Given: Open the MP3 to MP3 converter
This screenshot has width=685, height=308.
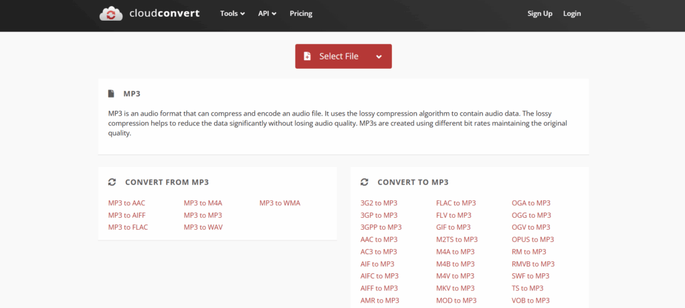Looking at the screenshot, I should (203, 215).
